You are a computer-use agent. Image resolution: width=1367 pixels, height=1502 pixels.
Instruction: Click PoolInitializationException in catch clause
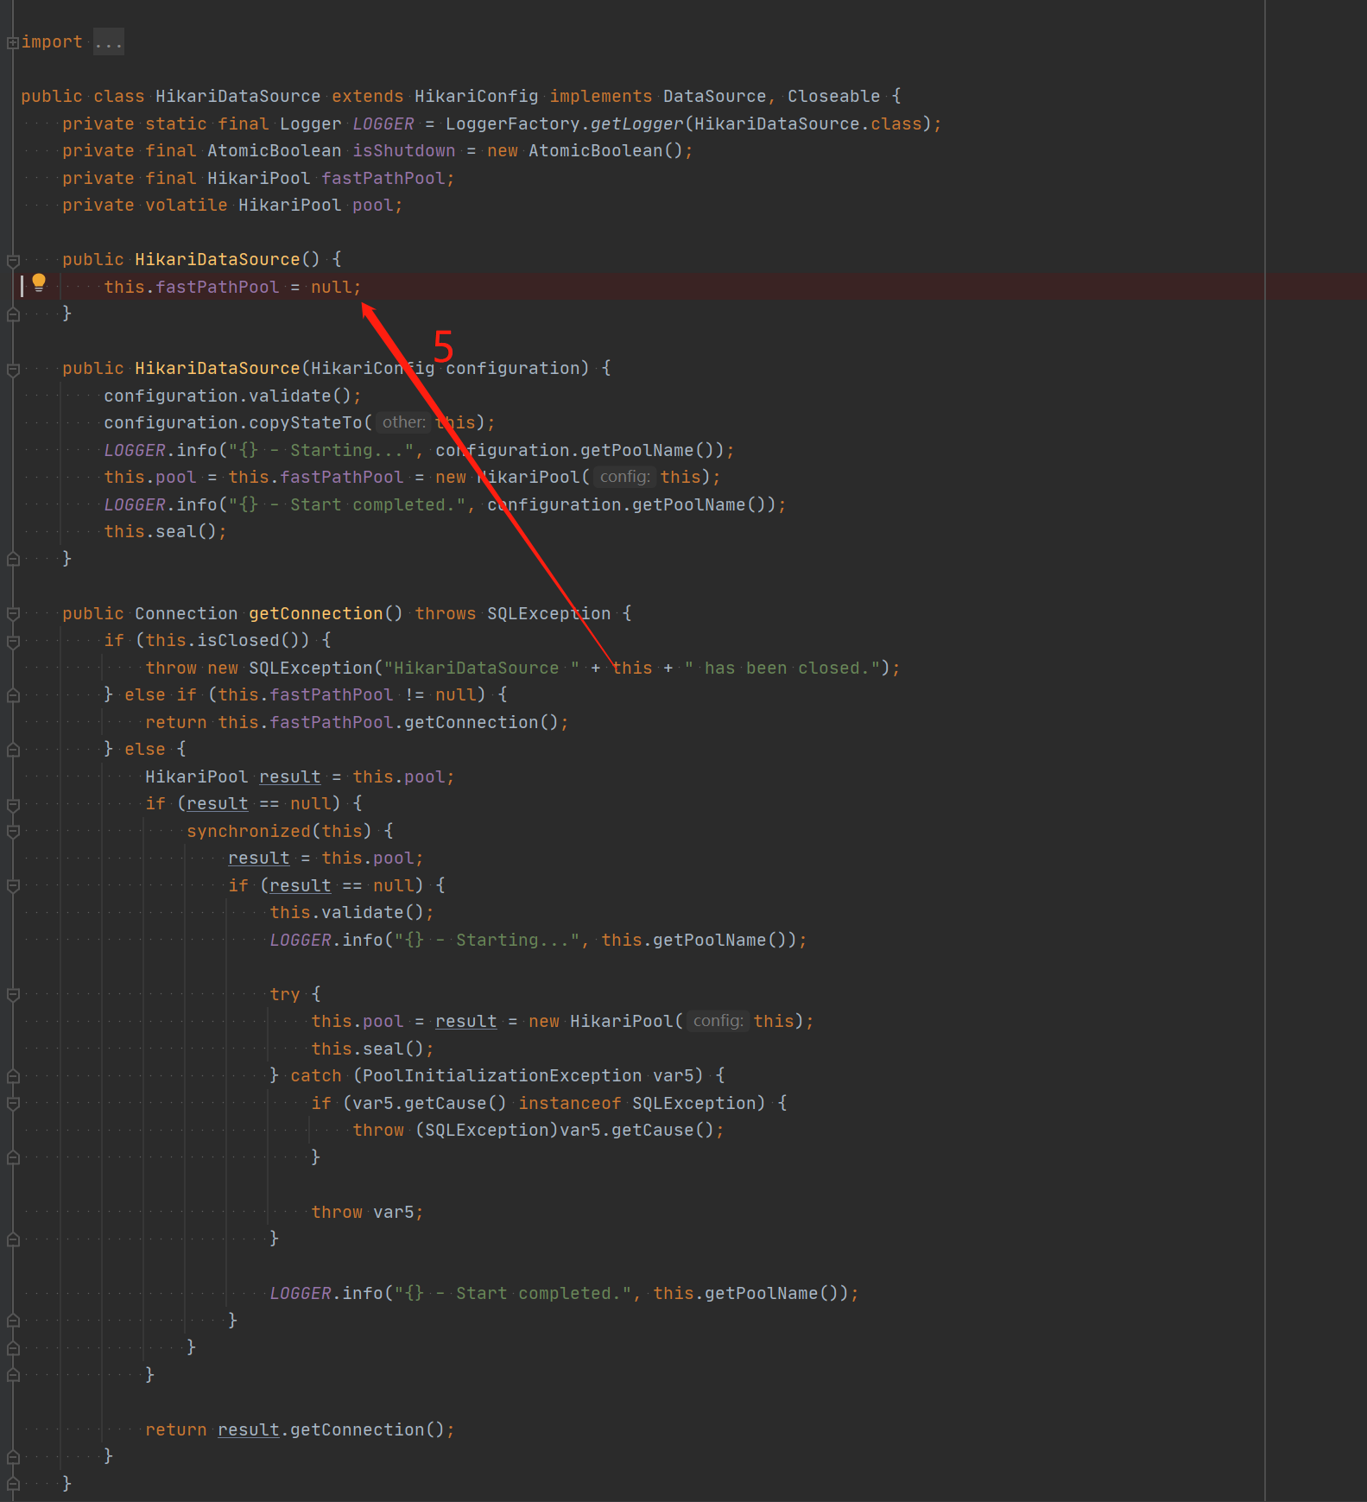tap(502, 1075)
